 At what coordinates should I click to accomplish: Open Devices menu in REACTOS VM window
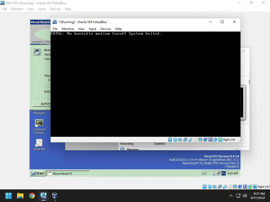pos(55,9)
